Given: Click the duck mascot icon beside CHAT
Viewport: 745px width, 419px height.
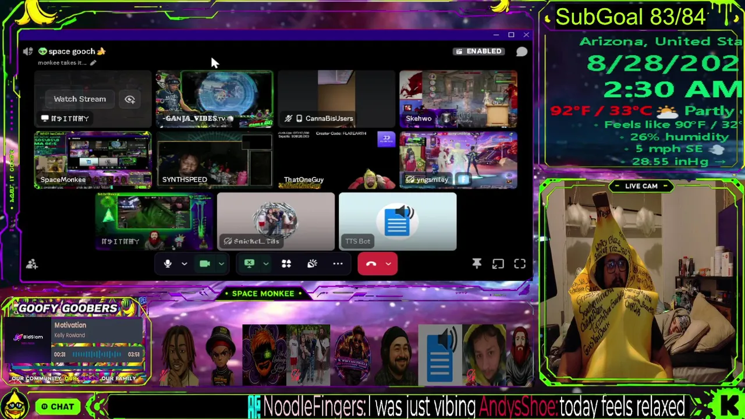Looking at the screenshot, I should (x=14, y=405).
